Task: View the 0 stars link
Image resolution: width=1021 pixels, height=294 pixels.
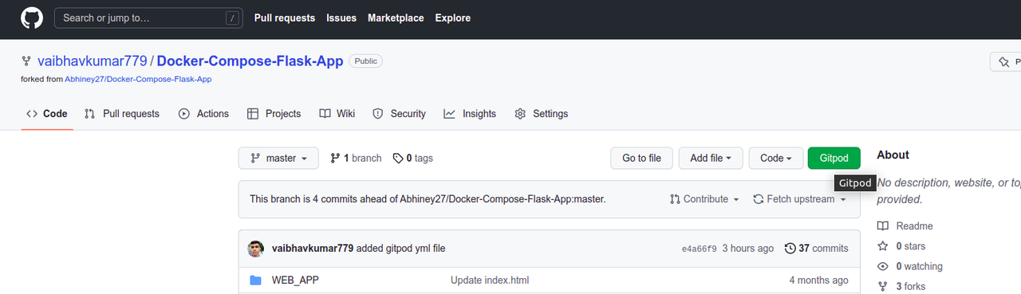Action: point(901,246)
